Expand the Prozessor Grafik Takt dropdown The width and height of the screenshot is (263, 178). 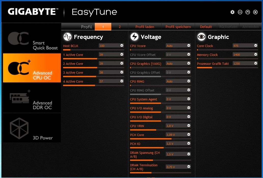pos(256,63)
